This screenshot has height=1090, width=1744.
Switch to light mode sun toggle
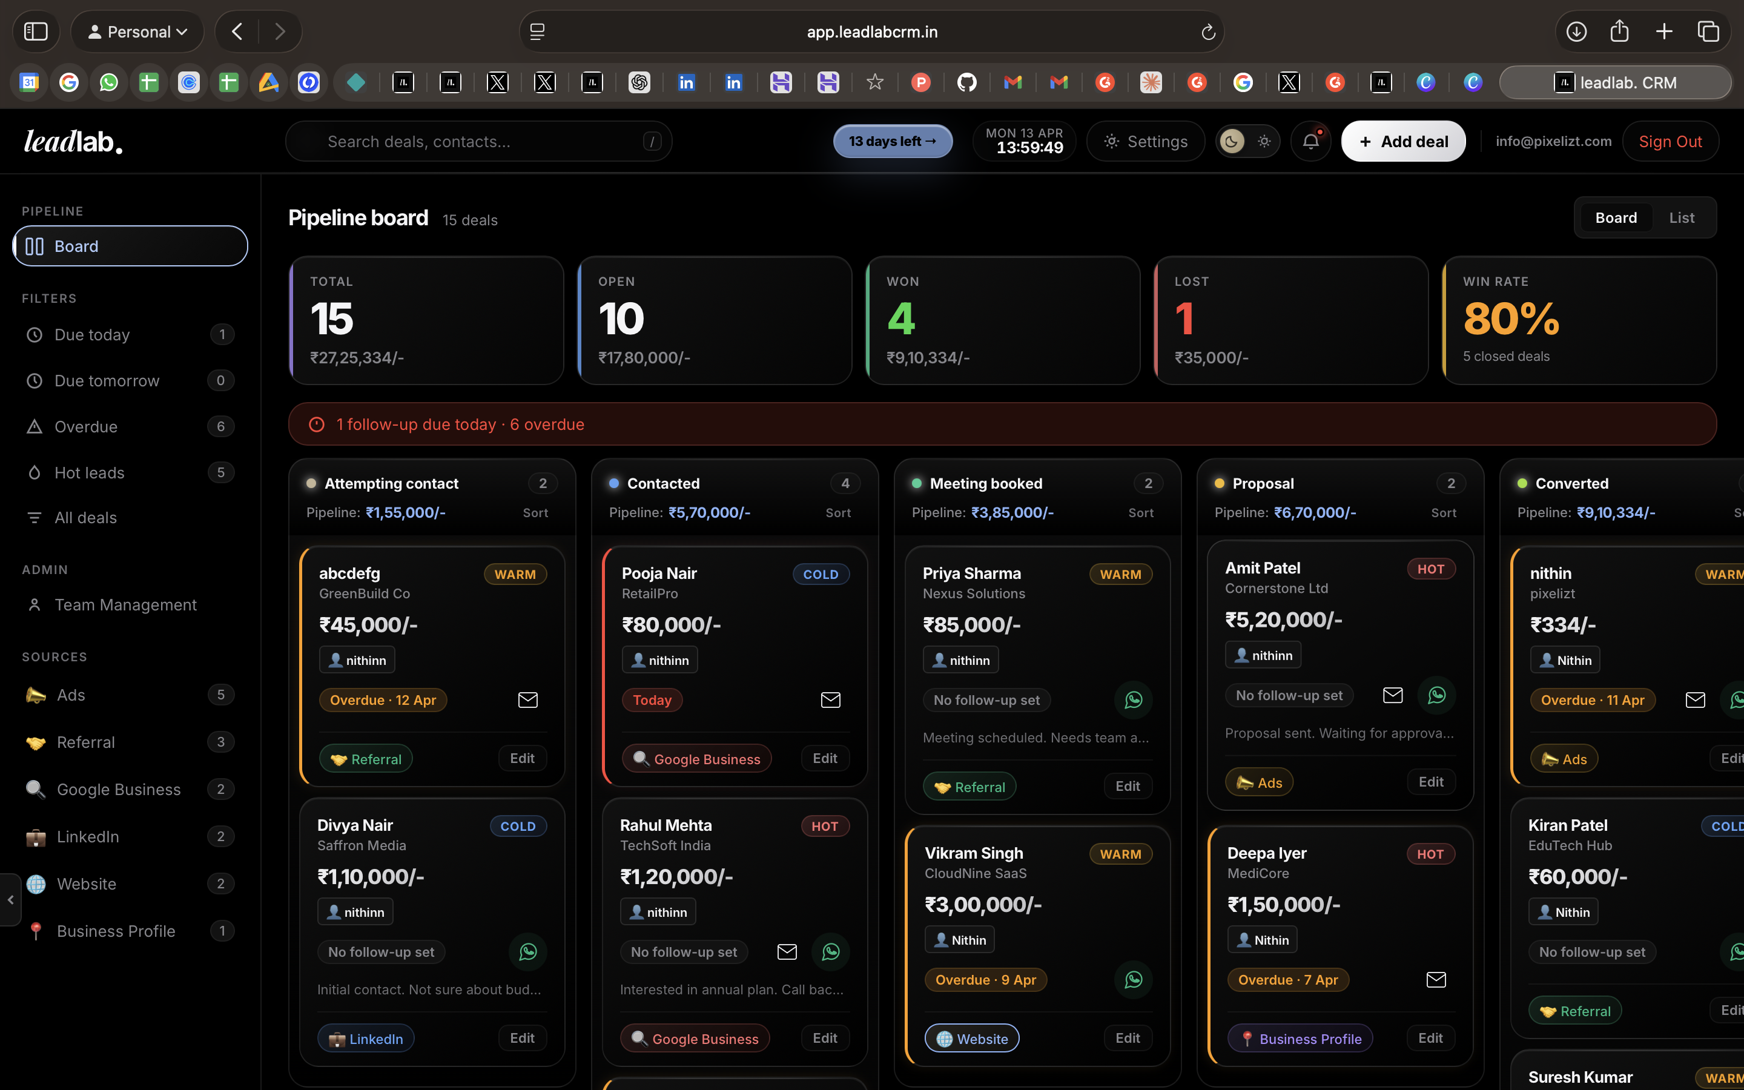(x=1264, y=141)
